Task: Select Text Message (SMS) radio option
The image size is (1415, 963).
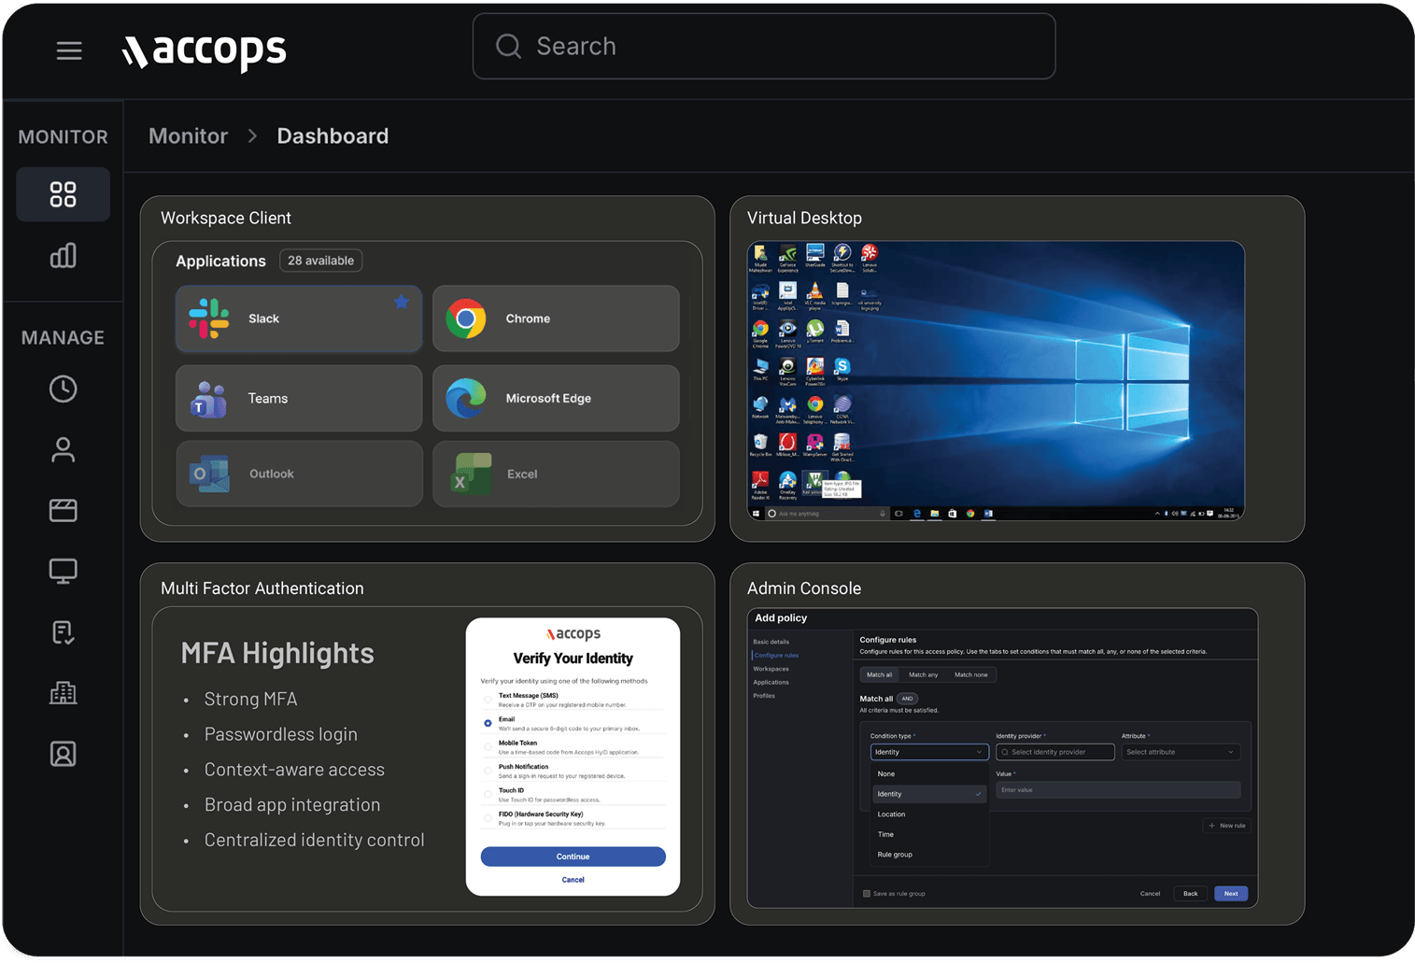Action: point(488,700)
